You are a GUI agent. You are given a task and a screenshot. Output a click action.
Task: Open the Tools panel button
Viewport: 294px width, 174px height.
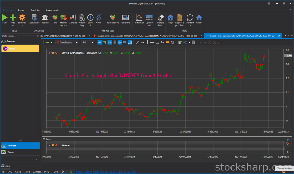coord(21,152)
